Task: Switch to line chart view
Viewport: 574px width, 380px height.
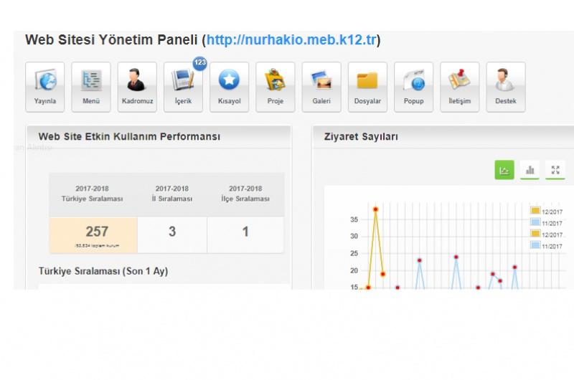Action: [x=504, y=170]
